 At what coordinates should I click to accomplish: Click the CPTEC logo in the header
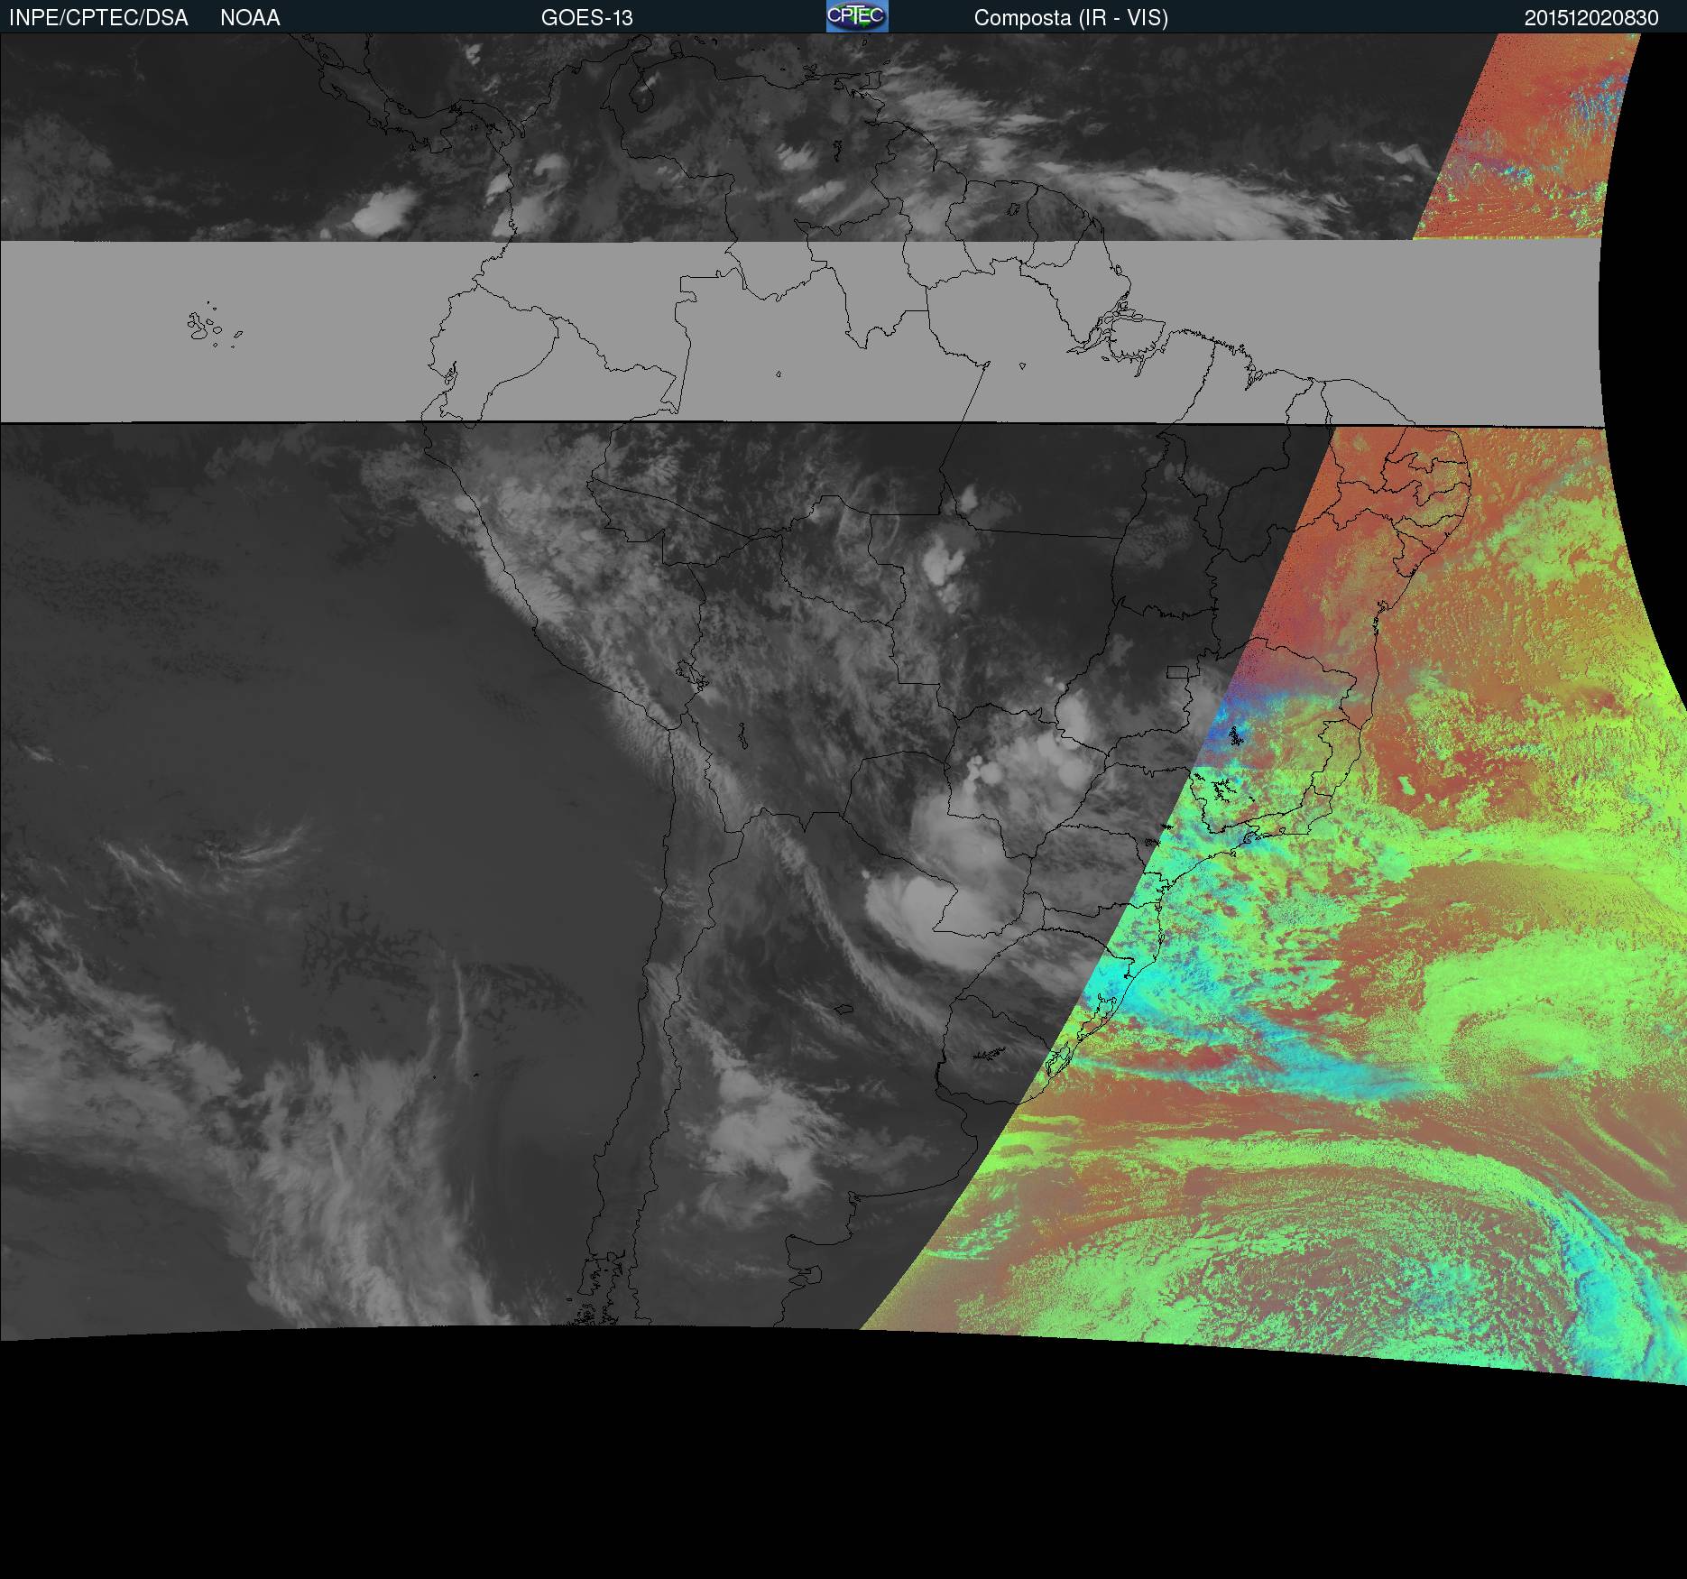click(x=857, y=16)
